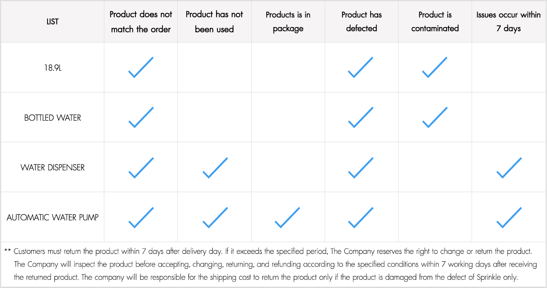This screenshot has height=288, width=547.
Task: Select the BOTTLED WATER row label
Action: tap(53, 118)
